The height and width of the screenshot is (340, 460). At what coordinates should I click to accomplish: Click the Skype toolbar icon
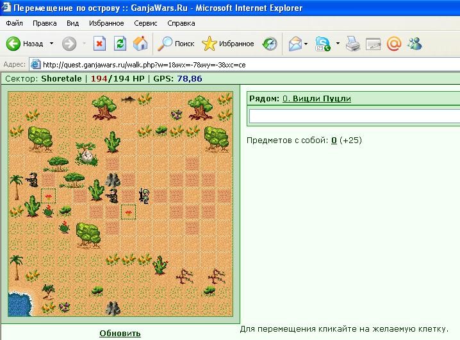[x=322, y=44]
